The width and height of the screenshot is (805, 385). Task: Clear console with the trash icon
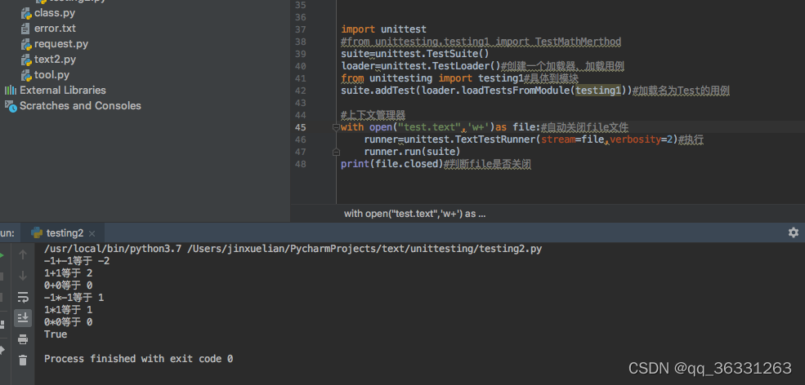pyautogui.click(x=23, y=361)
